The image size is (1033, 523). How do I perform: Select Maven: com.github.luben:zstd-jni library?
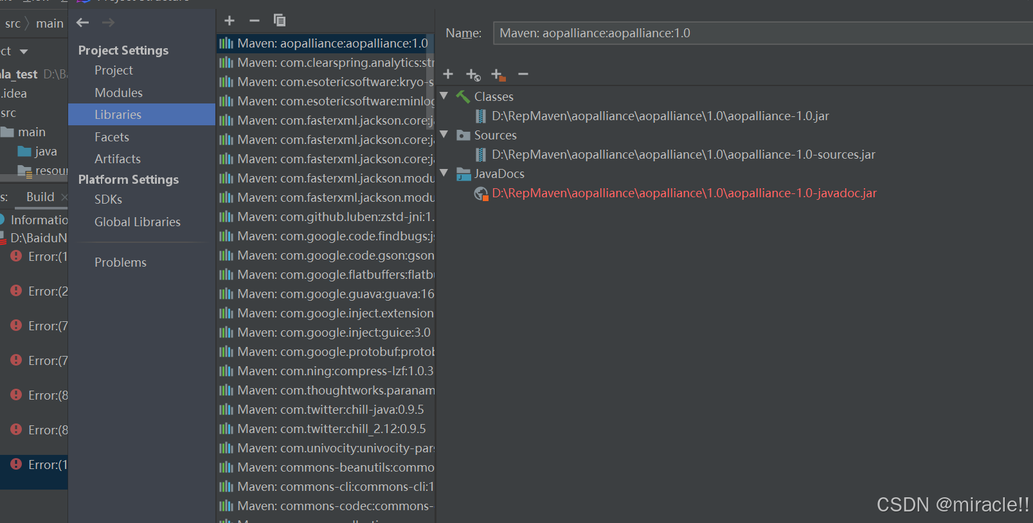(x=326, y=217)
